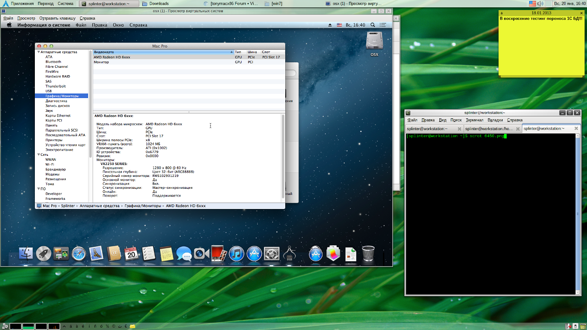Open Файл menu in Mac menubar
587x330 pixels.
coord(81,25)
